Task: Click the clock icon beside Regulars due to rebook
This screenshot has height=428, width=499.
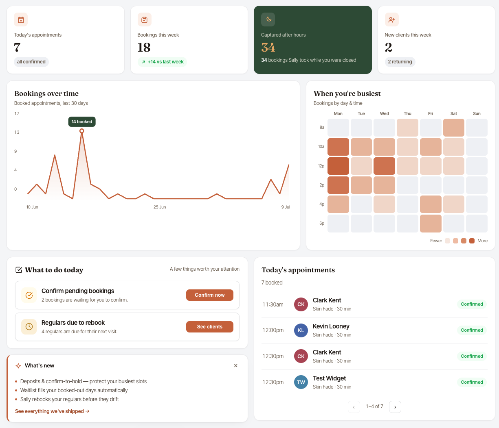Action: [29, 327]
